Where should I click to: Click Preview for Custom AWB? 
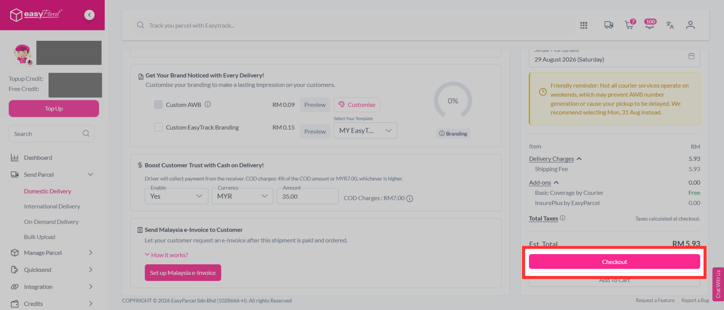pos(315,105)
